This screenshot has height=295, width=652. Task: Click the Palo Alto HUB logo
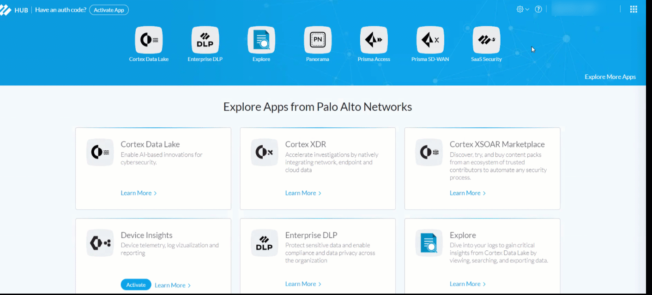point(14,10)
